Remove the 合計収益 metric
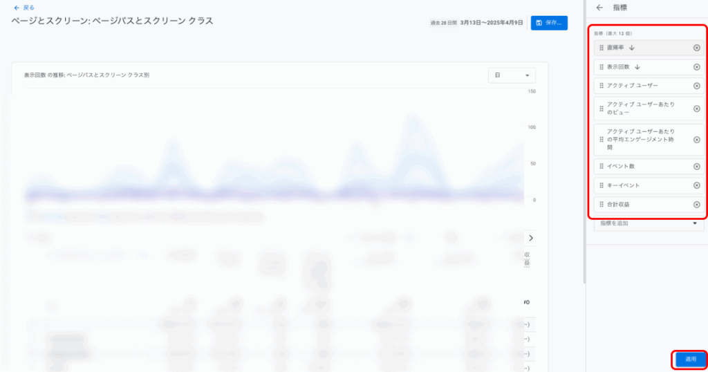 coord(697,205)
